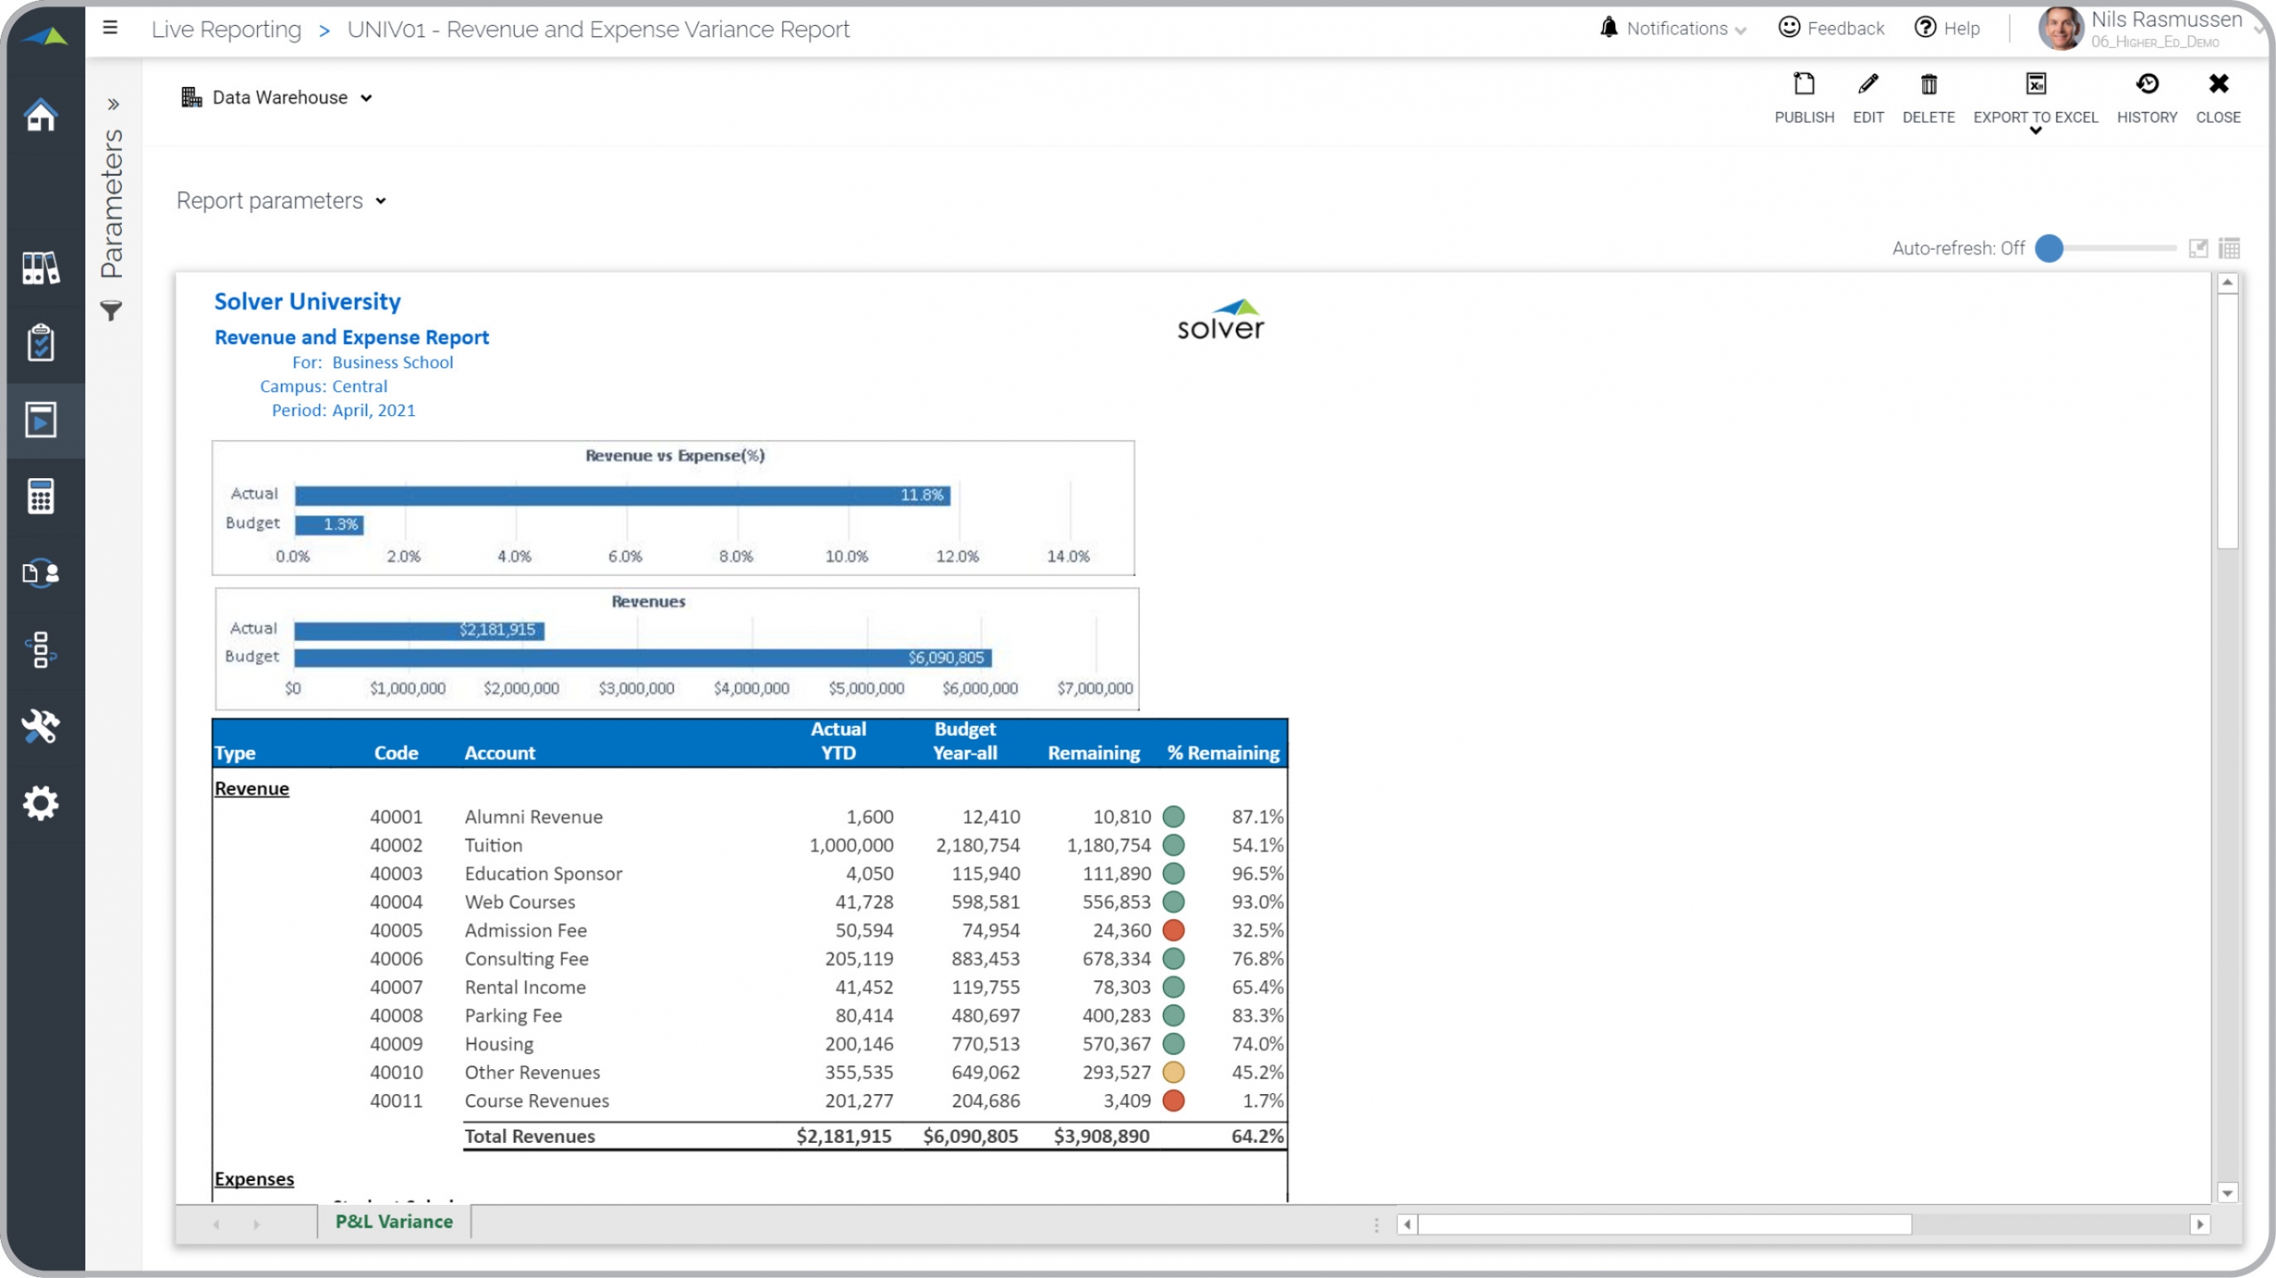Viewport: 2276px width, 1278px height.
Task: Click the UNIV01 report title breadcrumb
Action: pos(598,29)
